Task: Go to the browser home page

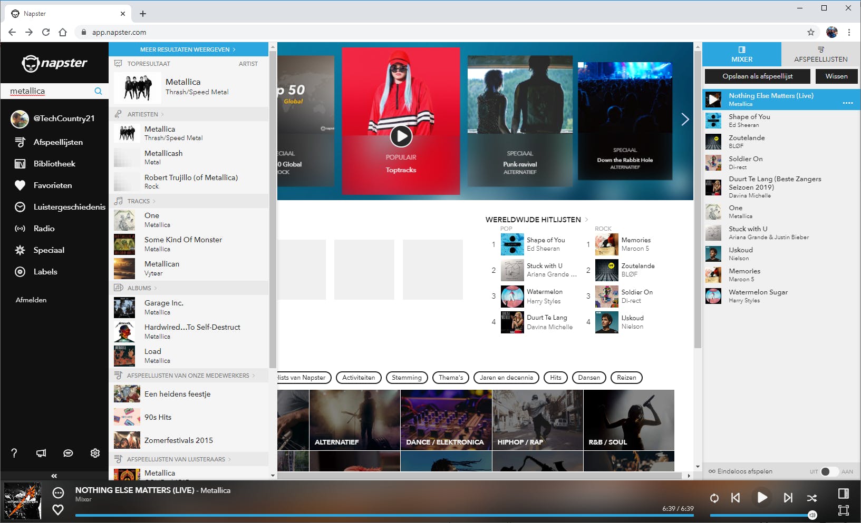Action: pos(63,32)
